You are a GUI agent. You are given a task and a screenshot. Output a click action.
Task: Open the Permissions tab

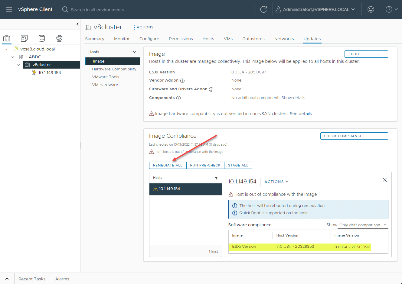pos(181,39)
